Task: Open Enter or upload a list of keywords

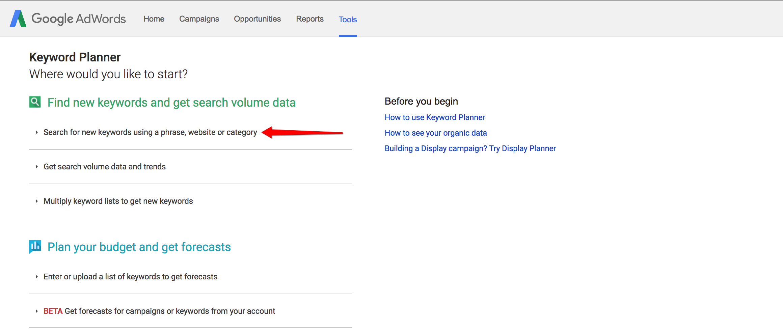Action: [130, 277]
